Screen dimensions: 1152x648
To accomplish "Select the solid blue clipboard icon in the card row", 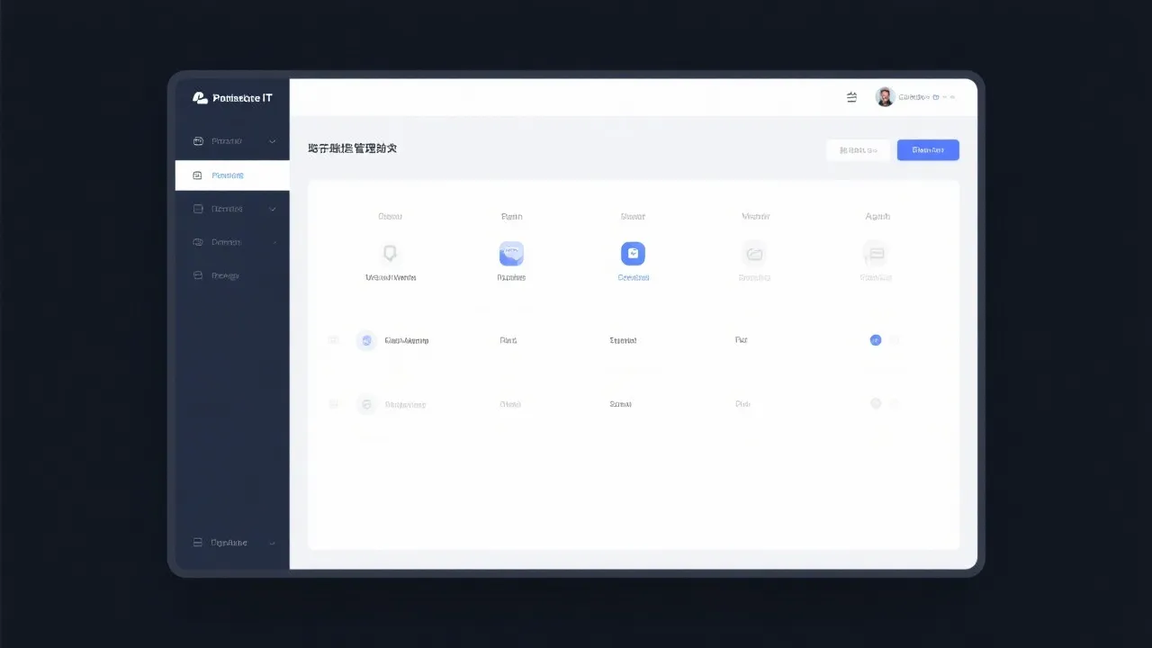I will click(633, 254).
